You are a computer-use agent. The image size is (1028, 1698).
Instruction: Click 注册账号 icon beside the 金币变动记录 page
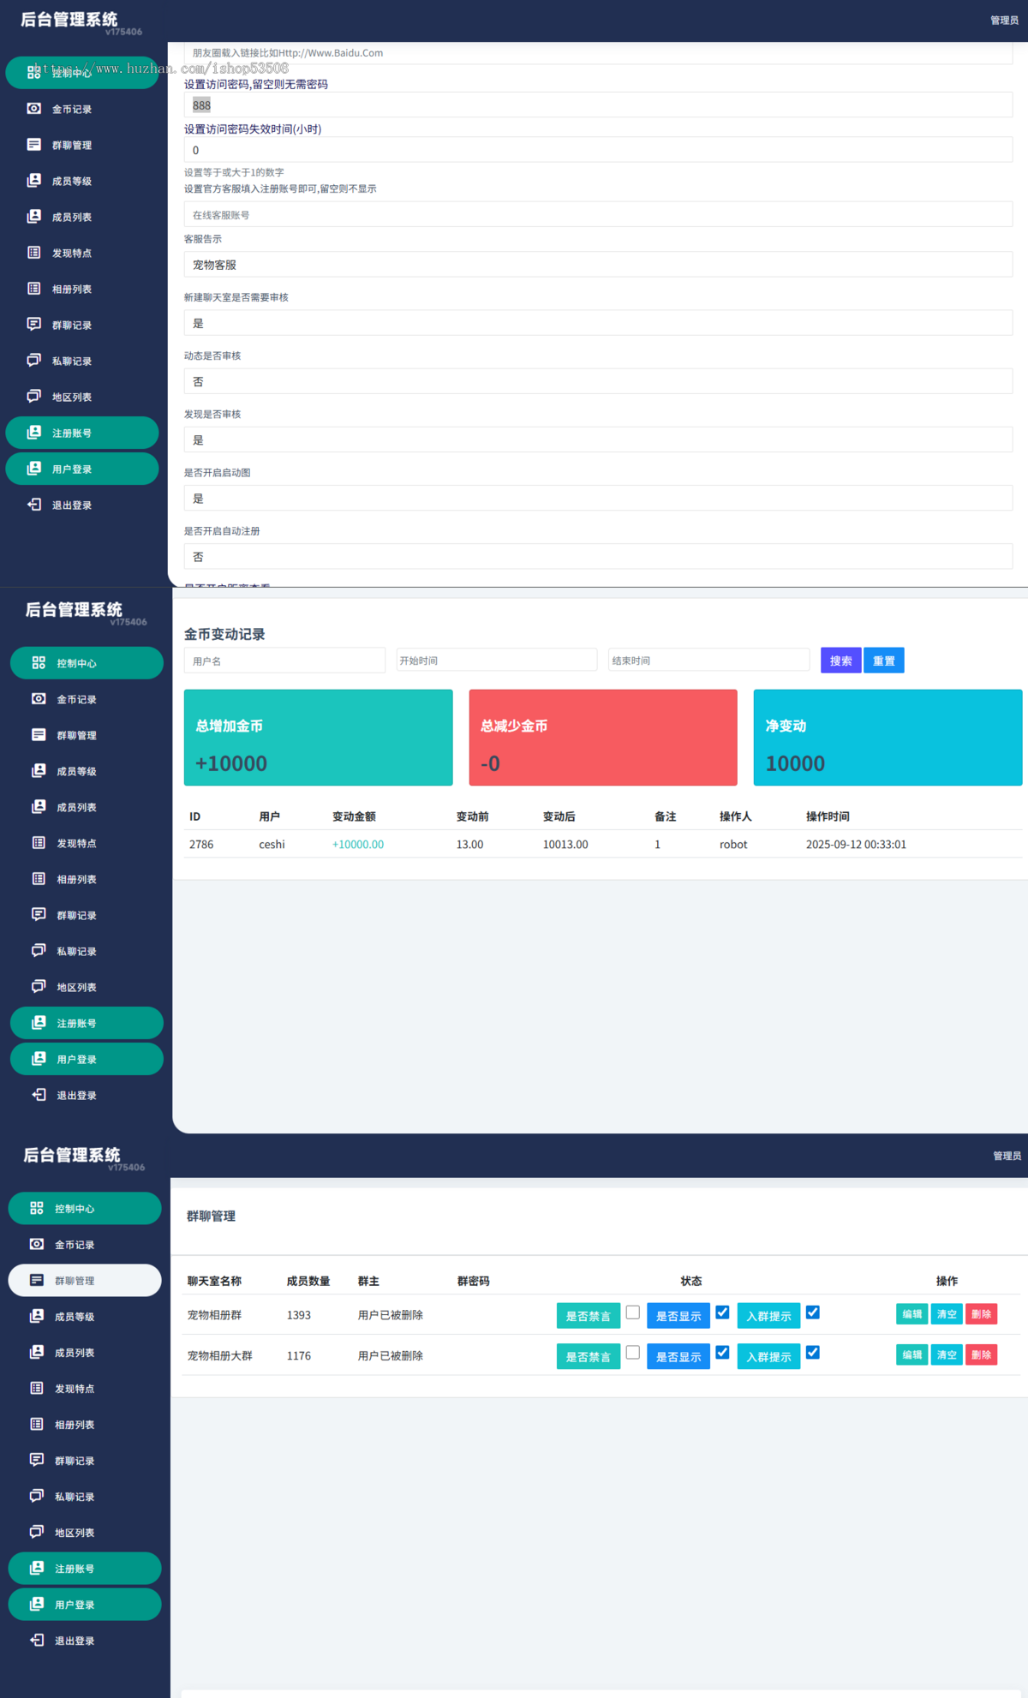(x=39, y=1023)
